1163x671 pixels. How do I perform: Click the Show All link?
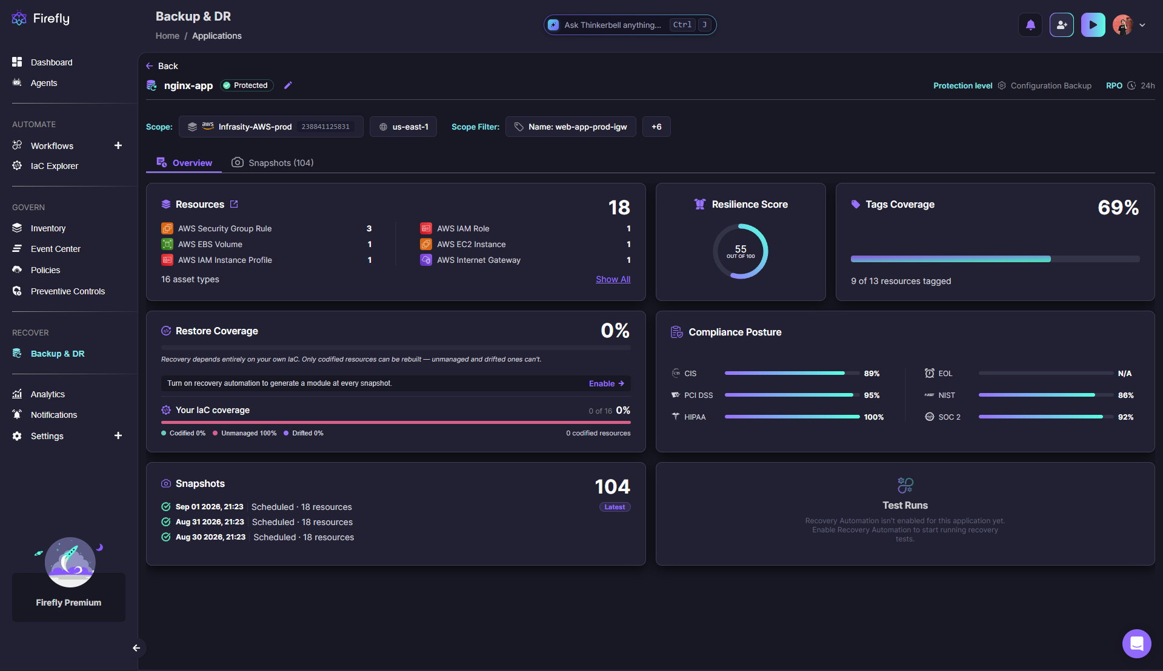pos(613,279)
